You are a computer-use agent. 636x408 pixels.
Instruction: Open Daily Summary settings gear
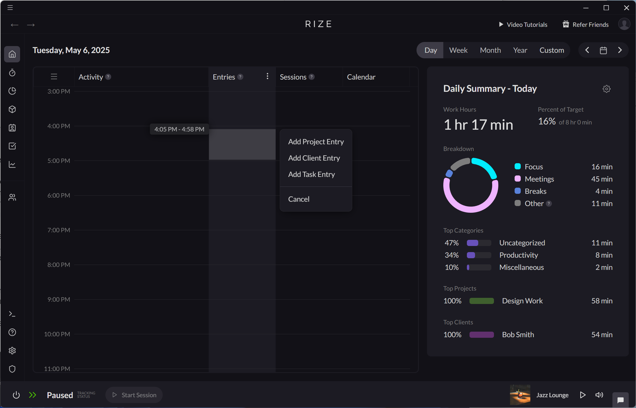[x=606, y=89]
